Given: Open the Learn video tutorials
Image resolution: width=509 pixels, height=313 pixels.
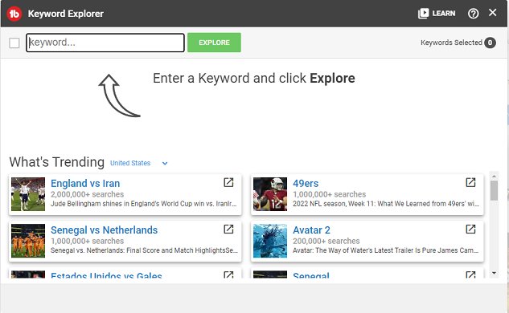Looking at the screenshot, I should tap(437, 14).
